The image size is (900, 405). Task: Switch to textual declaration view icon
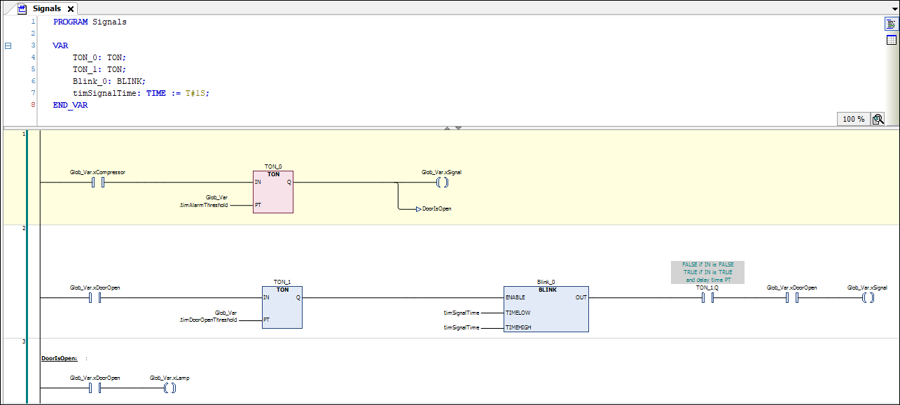(891, 24)
